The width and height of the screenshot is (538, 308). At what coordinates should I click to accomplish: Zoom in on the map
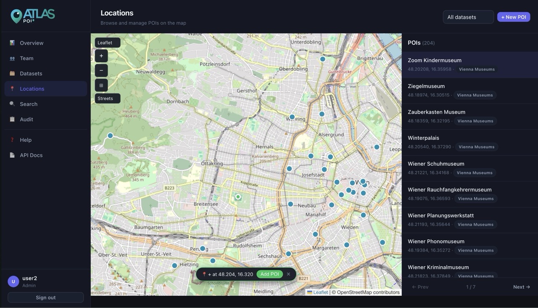(101, 56)
